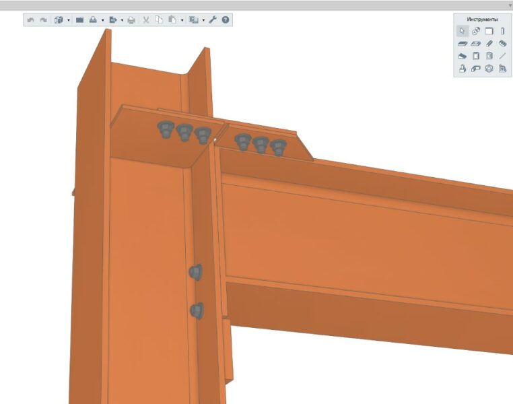The width and height of the screenshot is (513, 404).
Task: Click the Инструменты panel title
Action: point(482,20)
